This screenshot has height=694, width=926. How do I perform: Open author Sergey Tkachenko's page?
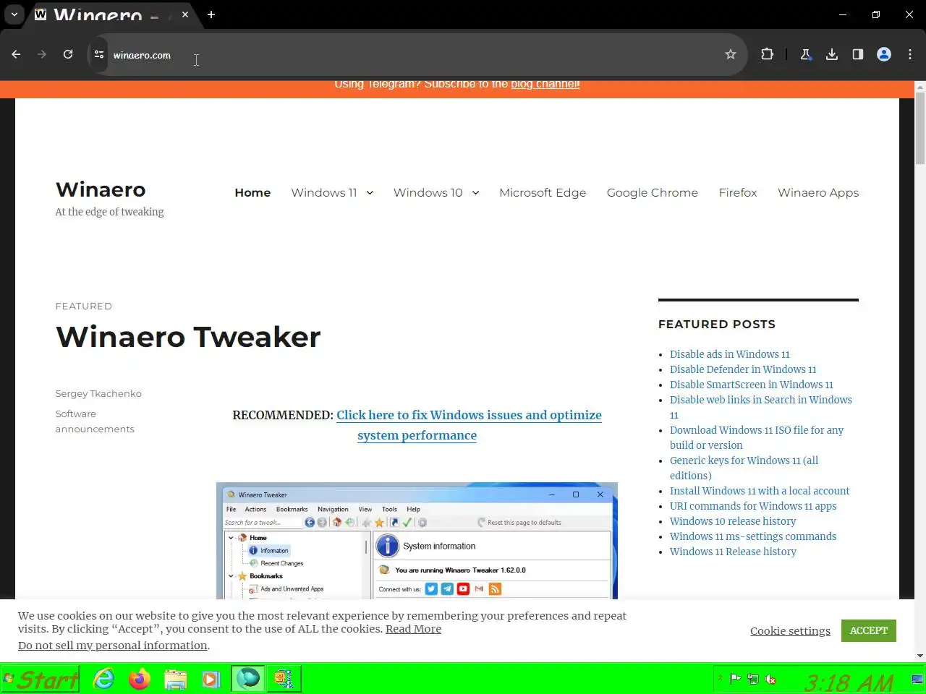(x=98, y=393)
